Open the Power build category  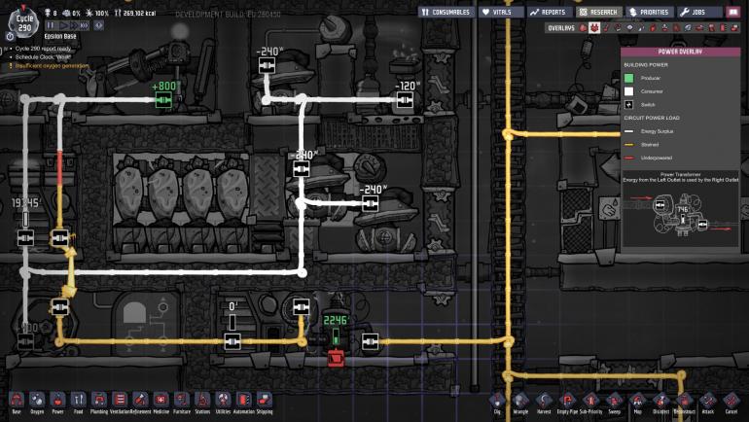click(x=57, y=399)
